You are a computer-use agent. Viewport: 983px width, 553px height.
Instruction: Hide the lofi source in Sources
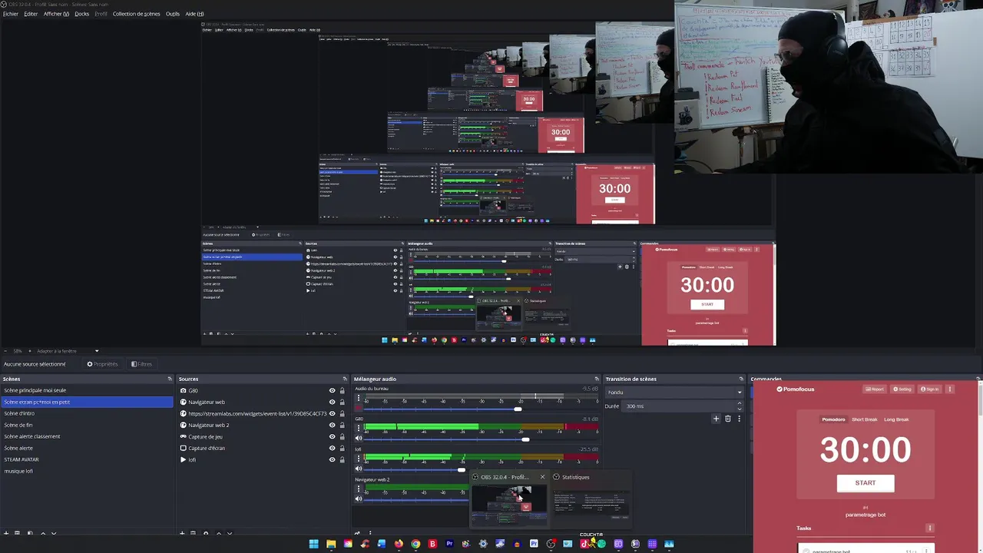pos(332,459)
